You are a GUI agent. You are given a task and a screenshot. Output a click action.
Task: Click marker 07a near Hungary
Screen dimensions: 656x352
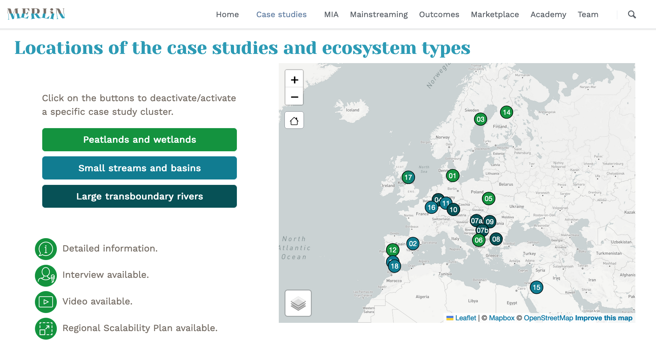(476, 220)
